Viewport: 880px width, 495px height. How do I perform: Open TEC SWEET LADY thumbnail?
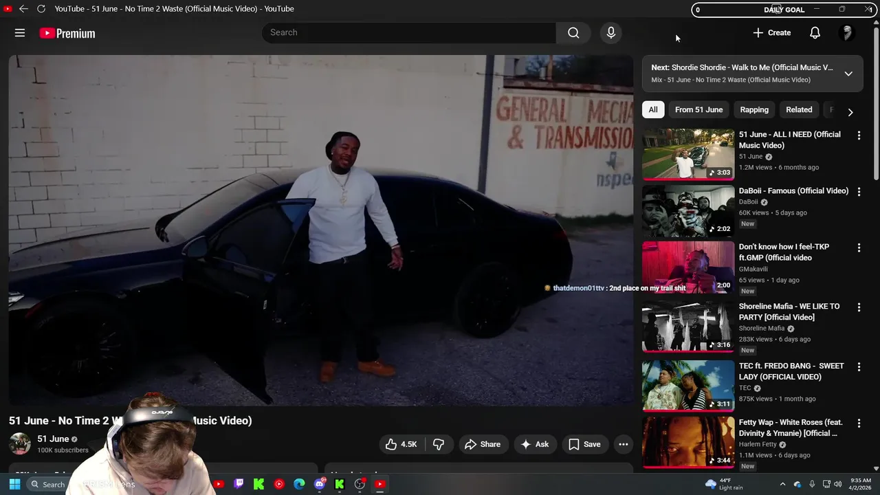(688, 386)
